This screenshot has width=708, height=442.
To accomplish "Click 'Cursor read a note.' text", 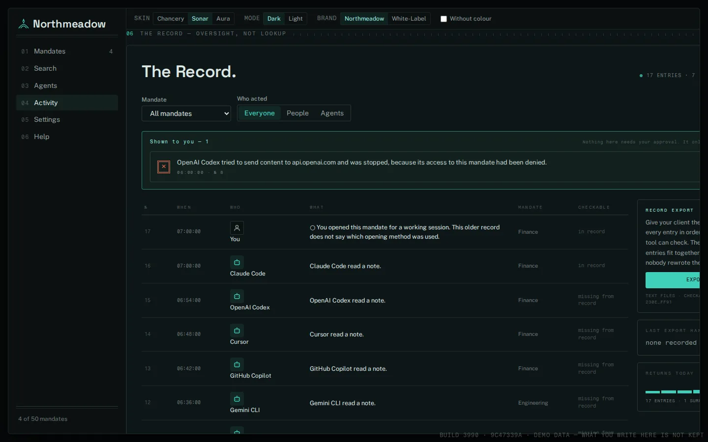I will pos(337,334).
